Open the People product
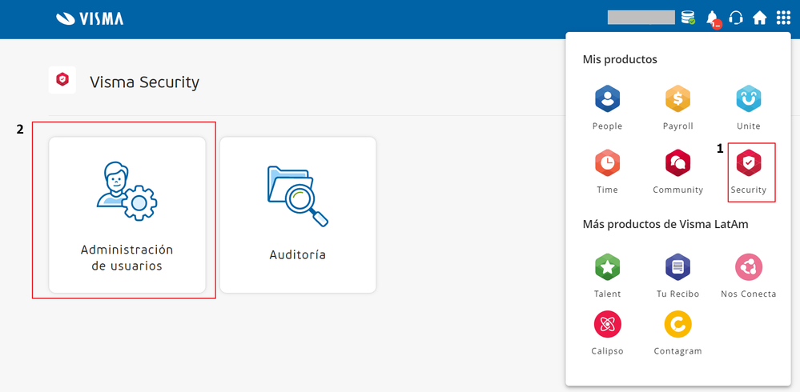The height and width of the screenshot is (392, 800). [607, 107]
